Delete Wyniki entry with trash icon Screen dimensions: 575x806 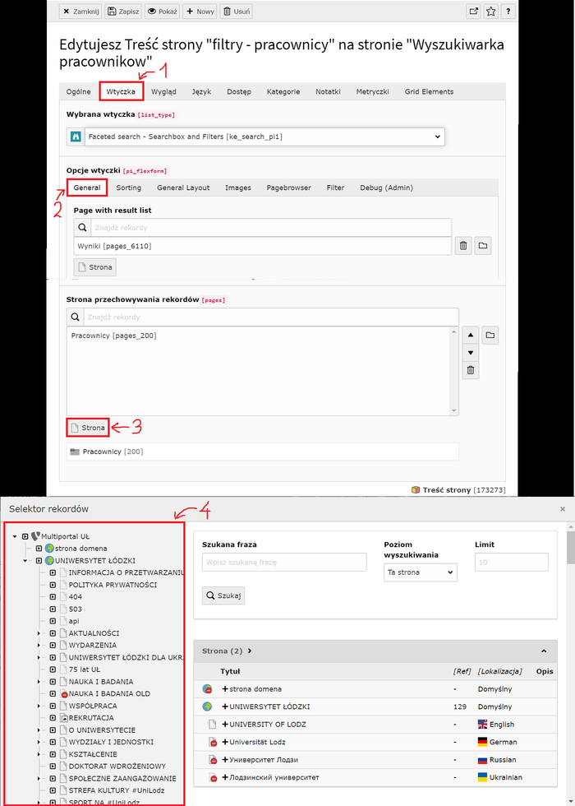[463, 246]
